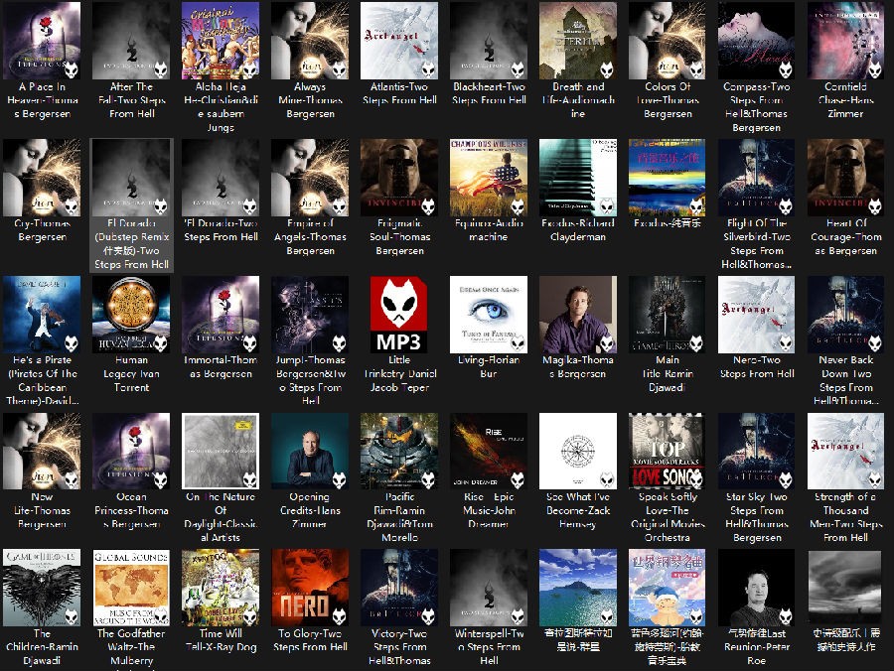Select the blue sea island cover file
The image size is (894, 671).
pos(577,588)
